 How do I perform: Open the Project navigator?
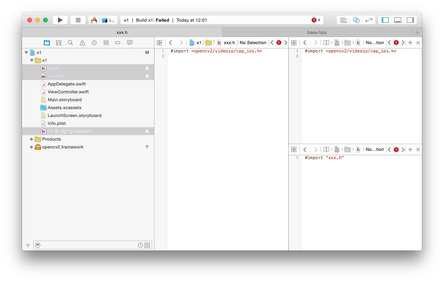pyautogui.click(x=47, y=43)
